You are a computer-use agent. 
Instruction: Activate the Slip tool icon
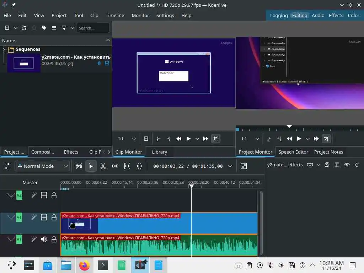[127, 166]
